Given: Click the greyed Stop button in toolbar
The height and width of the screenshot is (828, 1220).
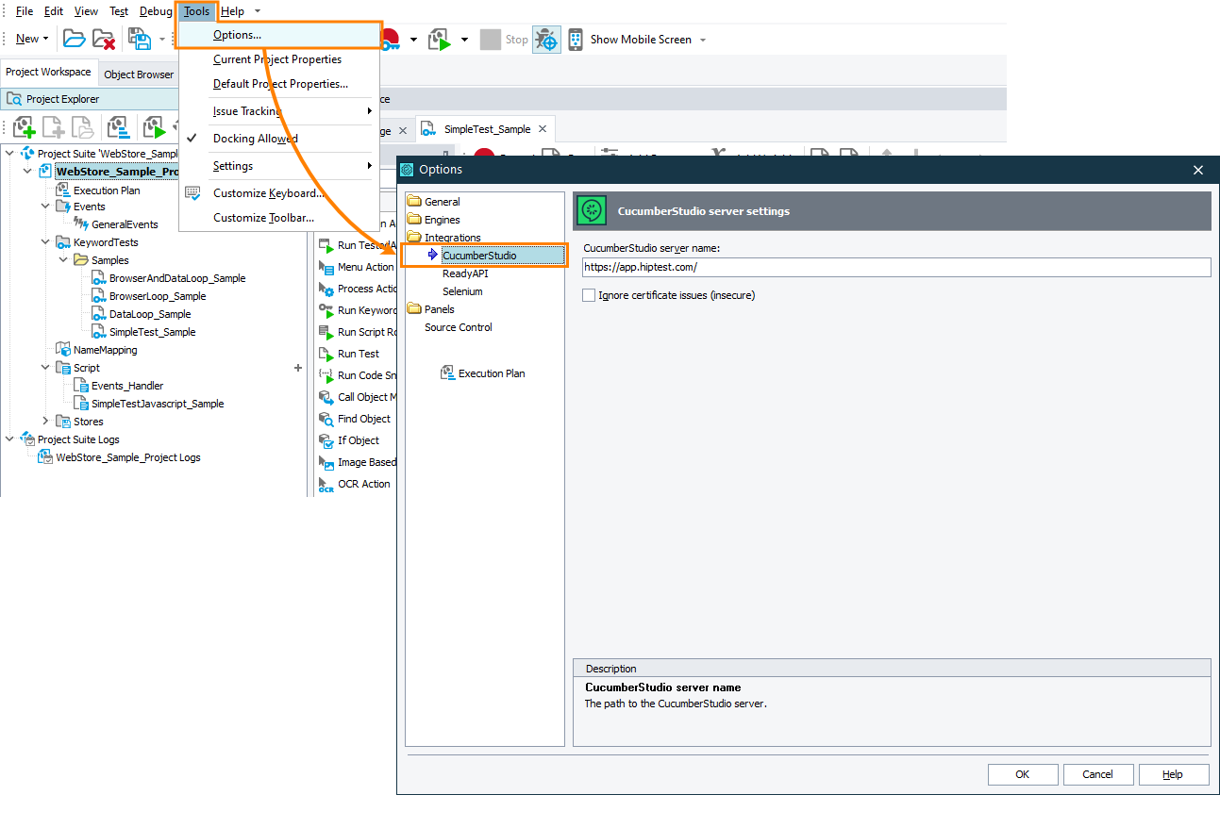Looking at the screenshot, I should 504,40.
